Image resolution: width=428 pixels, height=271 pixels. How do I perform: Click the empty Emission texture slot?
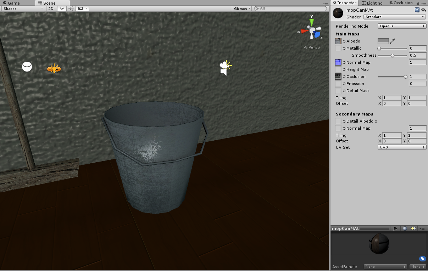coord(338,84)
